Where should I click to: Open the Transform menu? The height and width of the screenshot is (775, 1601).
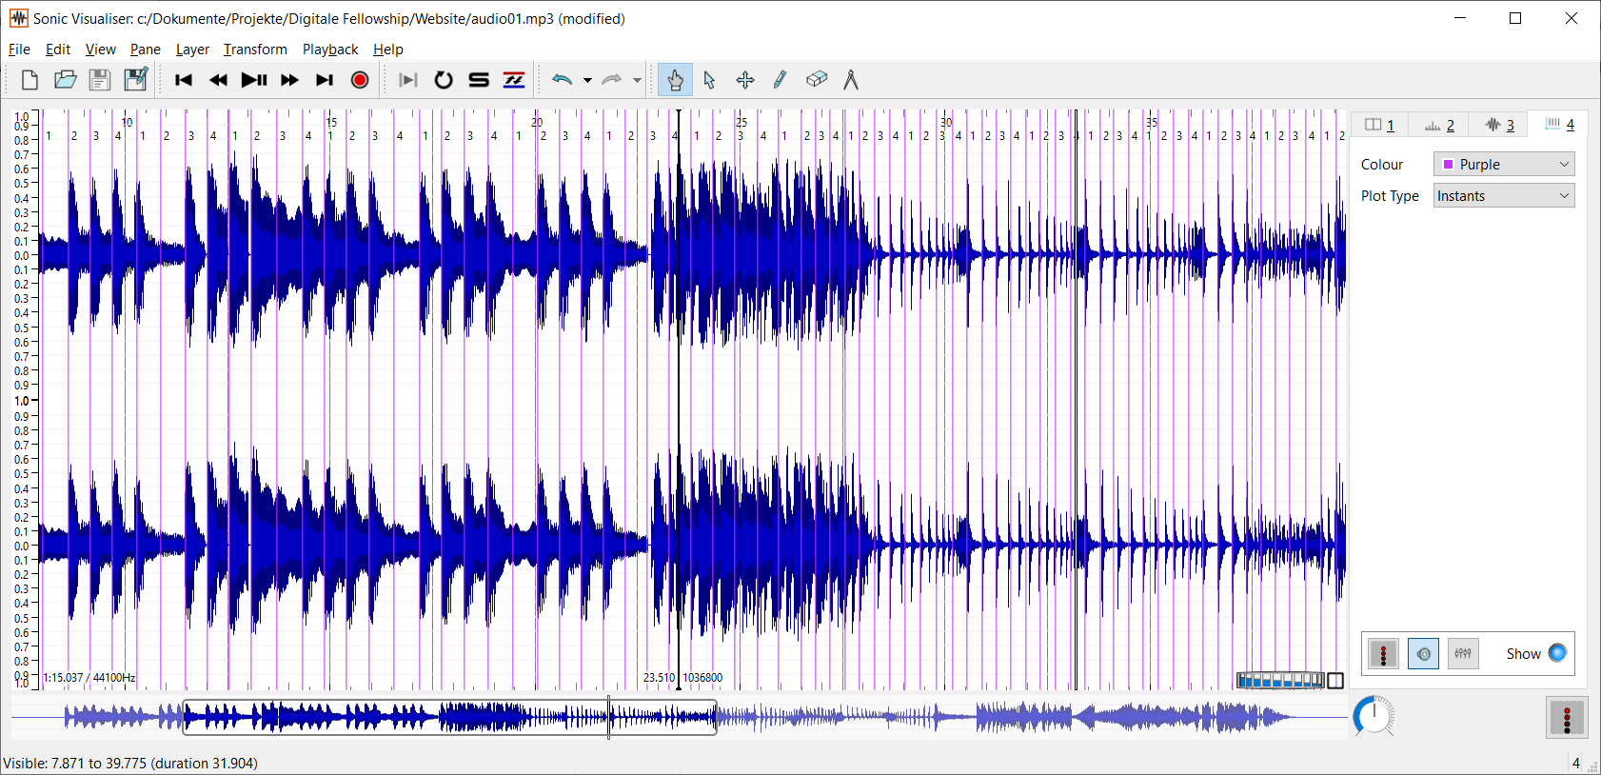pos(255,50)
